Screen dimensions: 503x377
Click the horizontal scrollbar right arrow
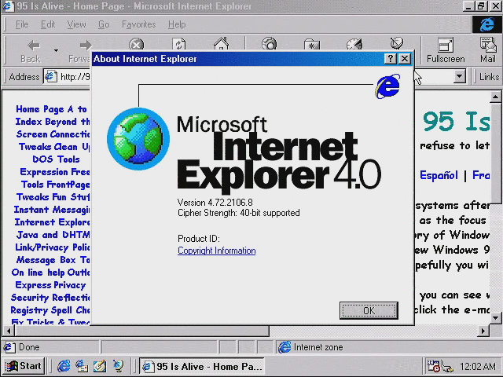[483, 331]
